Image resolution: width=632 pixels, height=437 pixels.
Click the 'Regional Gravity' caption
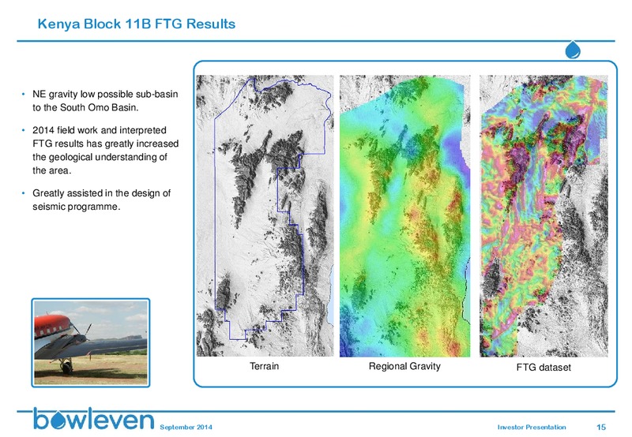[x=404, y=367]
